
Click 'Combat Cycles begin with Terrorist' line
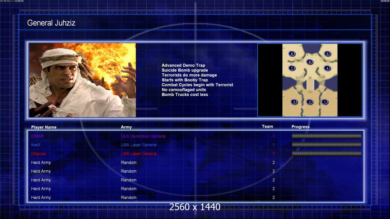pos(198,85)
